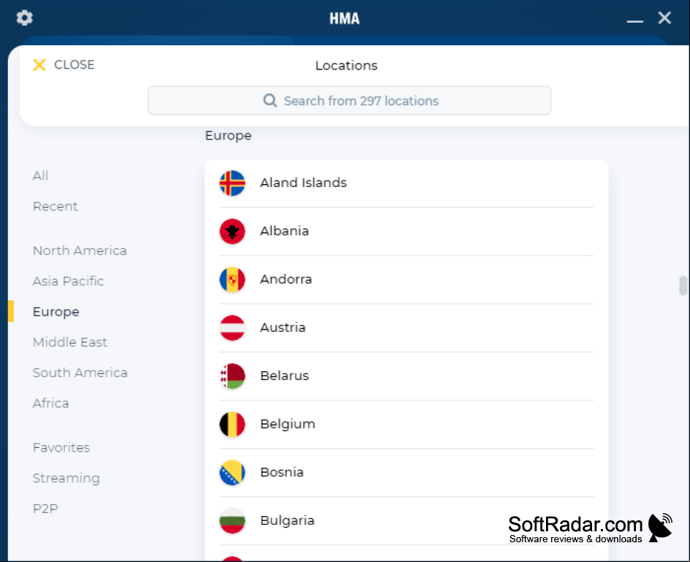Click the Bosnia flag icon
This screenshot has width=690, height=562.
click(232, 473)
